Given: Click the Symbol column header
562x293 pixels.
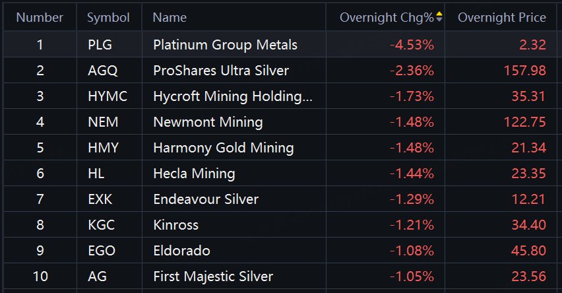Looking at the screenshot, I should point(108,17).
